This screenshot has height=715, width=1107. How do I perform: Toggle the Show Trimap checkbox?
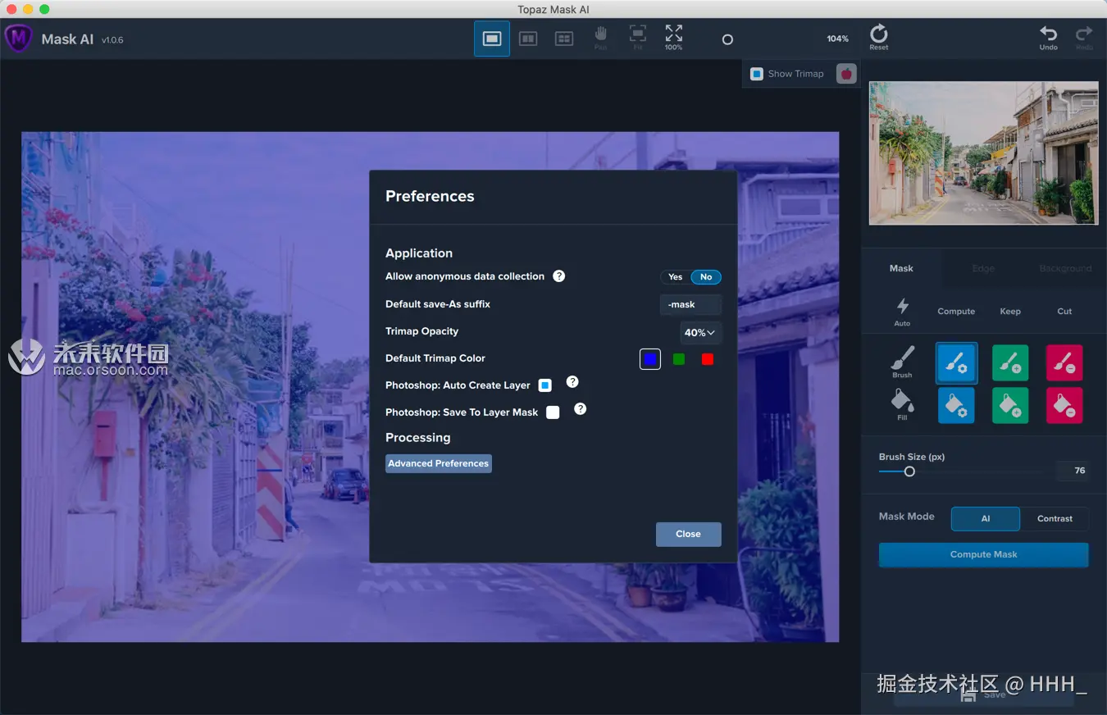tap(757, 74)
